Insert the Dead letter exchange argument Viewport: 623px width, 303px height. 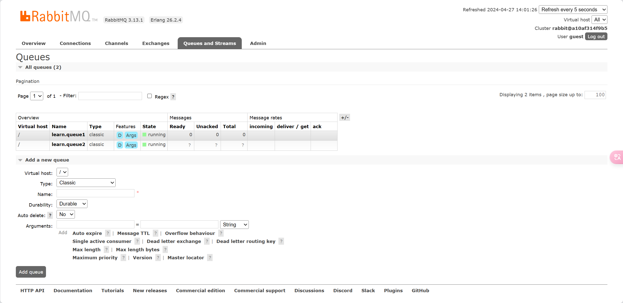[174, 241]
